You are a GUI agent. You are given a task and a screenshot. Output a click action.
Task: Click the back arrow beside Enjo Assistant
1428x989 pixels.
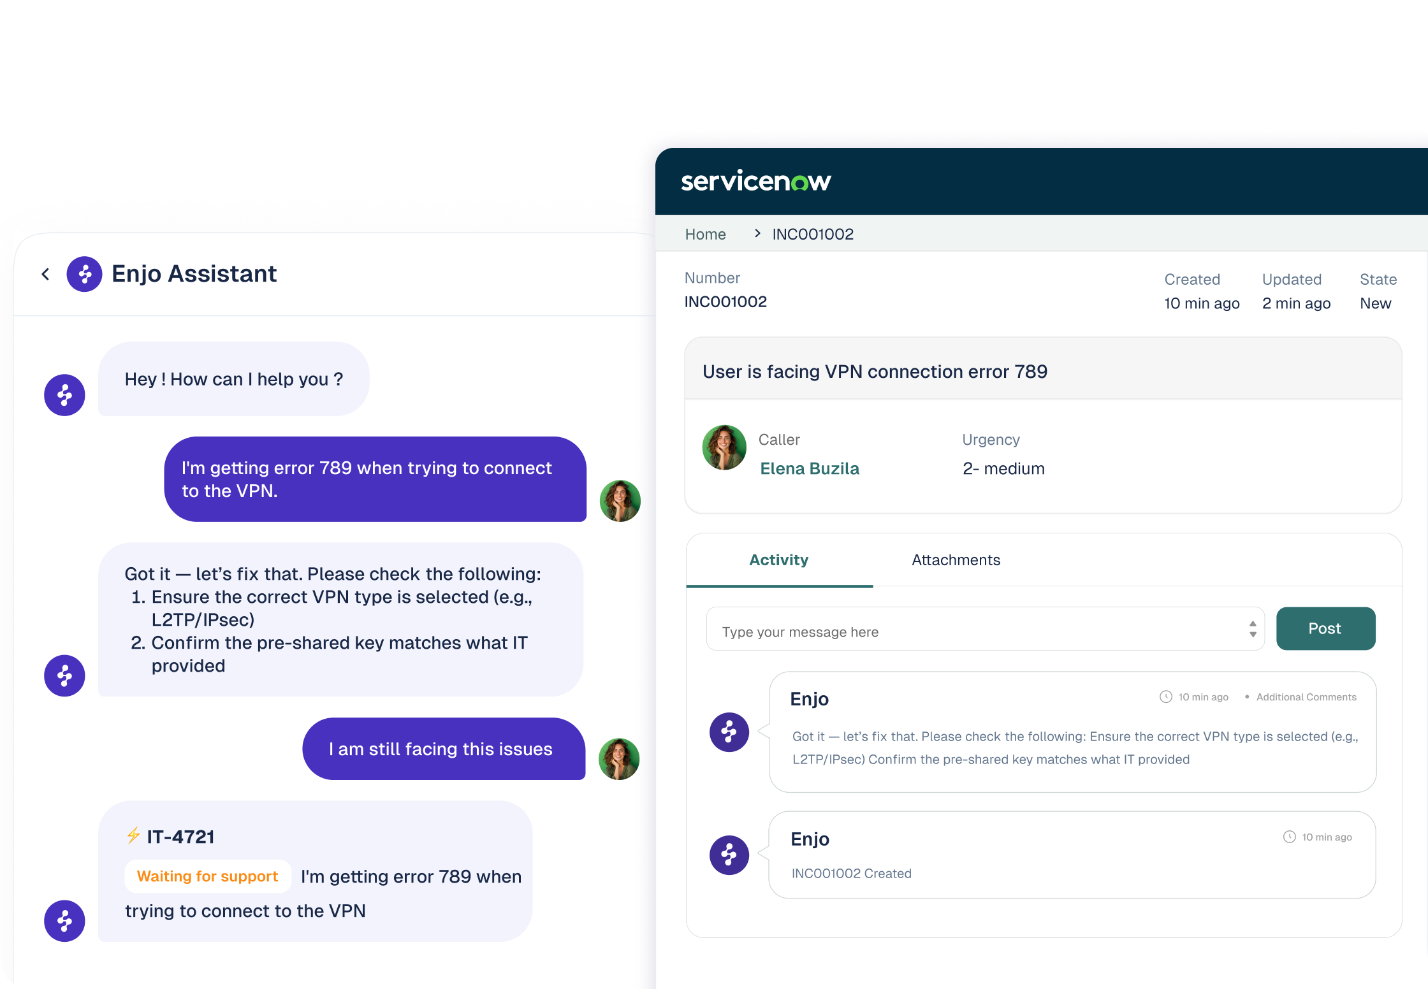(45, 274)
